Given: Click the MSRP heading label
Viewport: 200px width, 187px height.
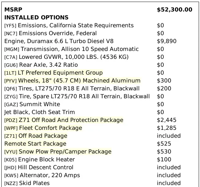Looking at the screenshot, I should pyautogui.click(x=12, y=10).
